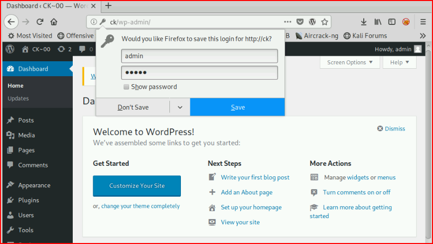The width and height of the screenshot is (433, 244).
Task: Click the Save login button
Action: [238, 107]
